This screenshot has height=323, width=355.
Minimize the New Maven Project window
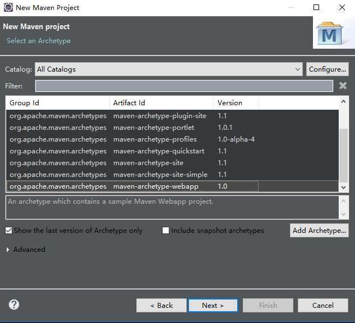291,7
